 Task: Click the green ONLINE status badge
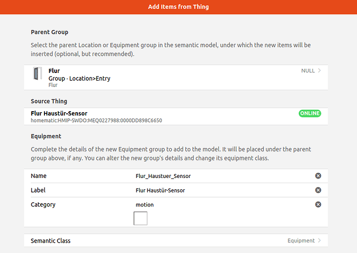309,113
